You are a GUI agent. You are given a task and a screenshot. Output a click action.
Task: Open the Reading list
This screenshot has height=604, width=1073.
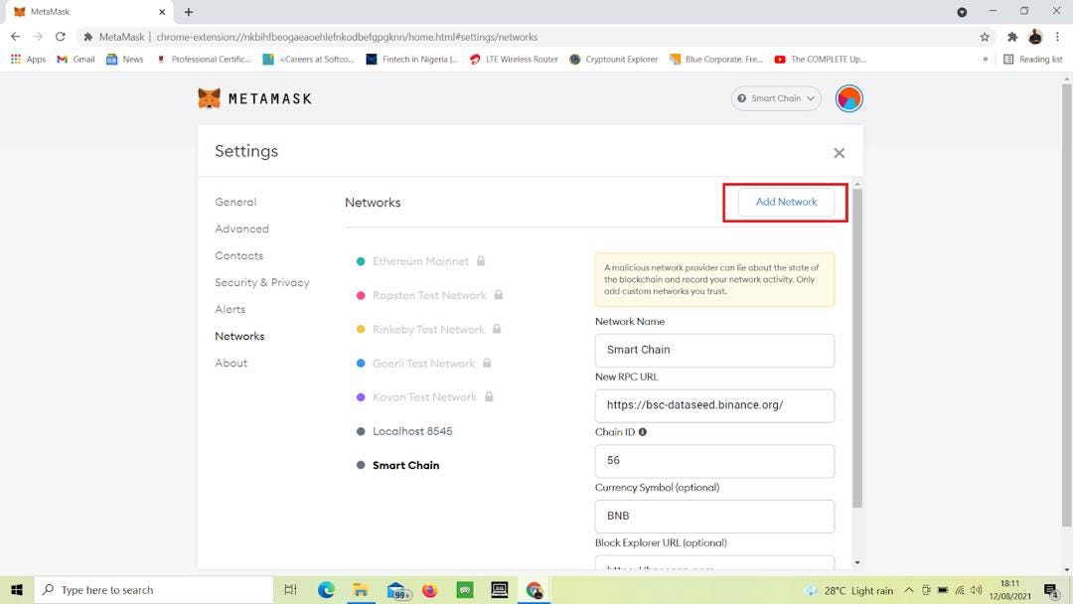click(x=1032, y=60)
